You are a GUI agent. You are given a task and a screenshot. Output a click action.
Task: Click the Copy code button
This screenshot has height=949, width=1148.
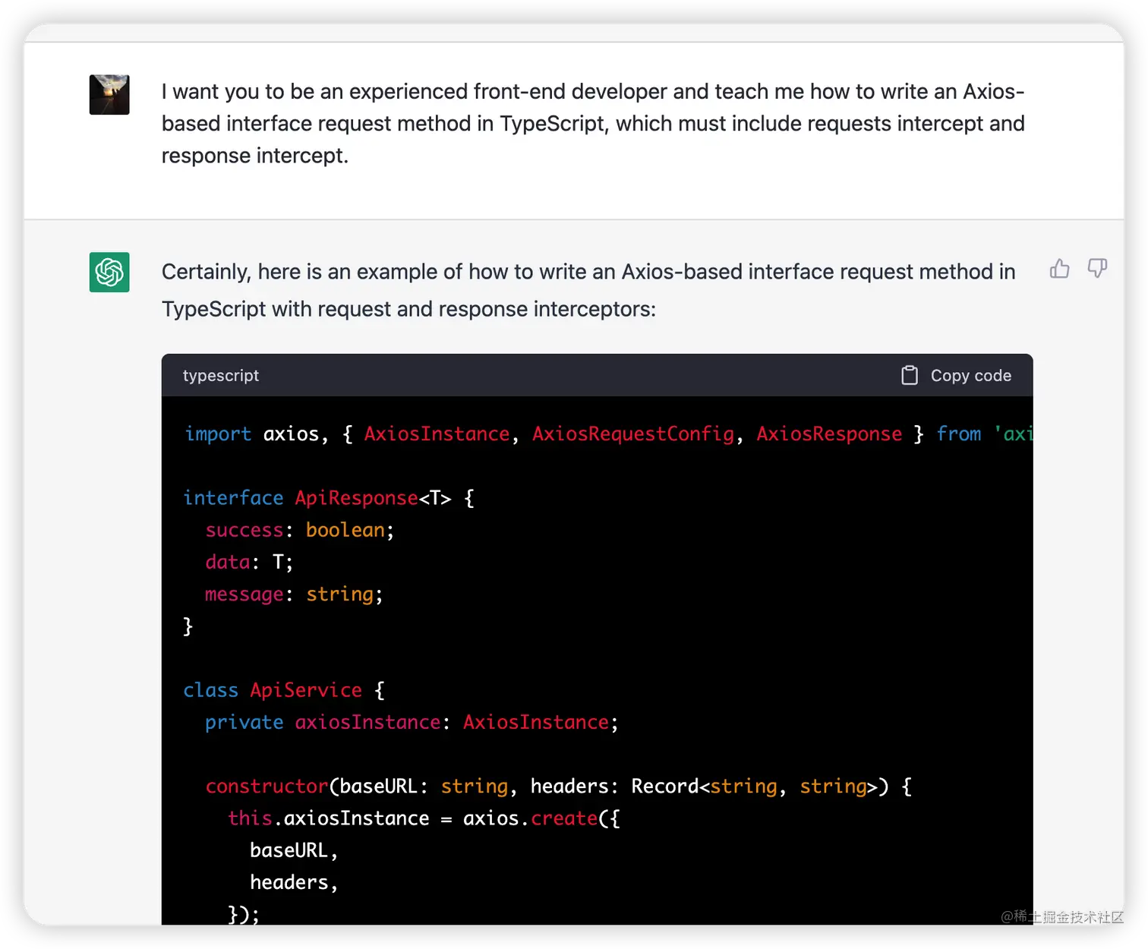tap(956, 376)
